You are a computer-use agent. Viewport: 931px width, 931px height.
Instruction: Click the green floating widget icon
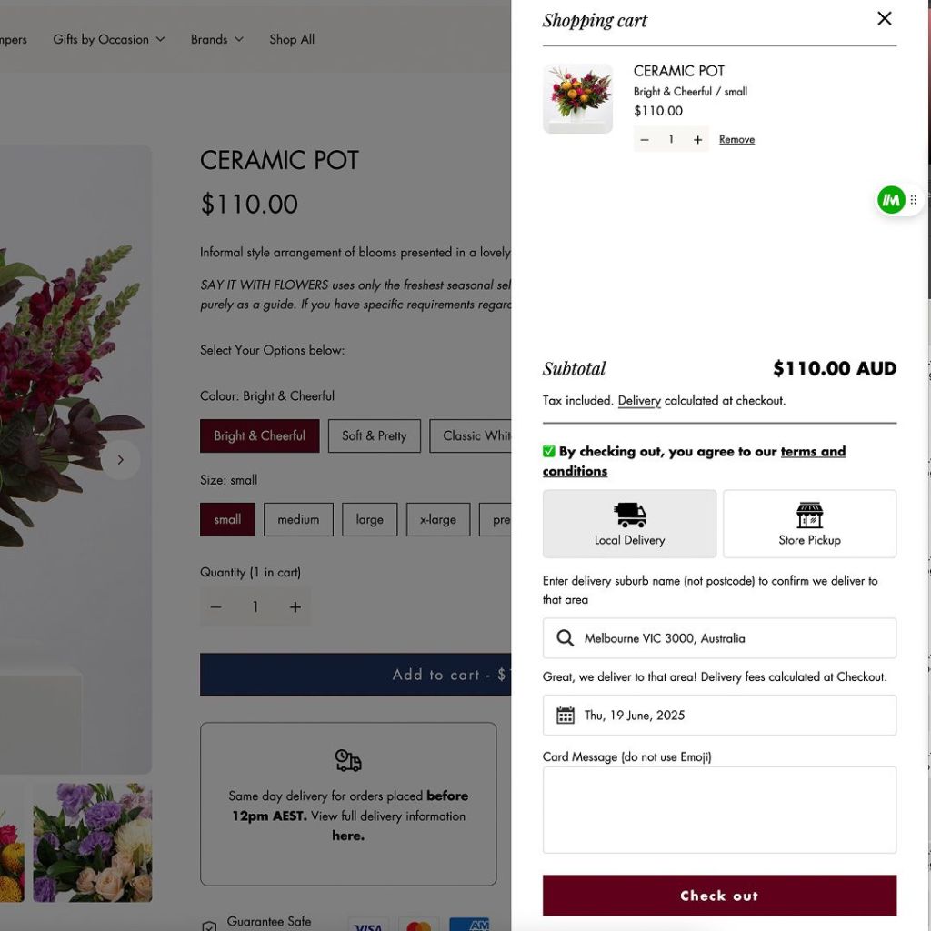[x=891, y=200]
